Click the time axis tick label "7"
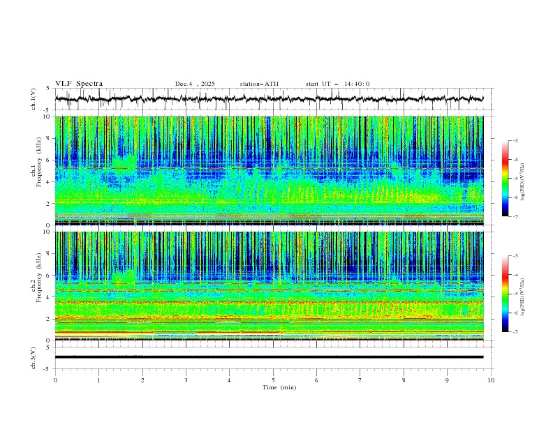 [x=360, y=380]
